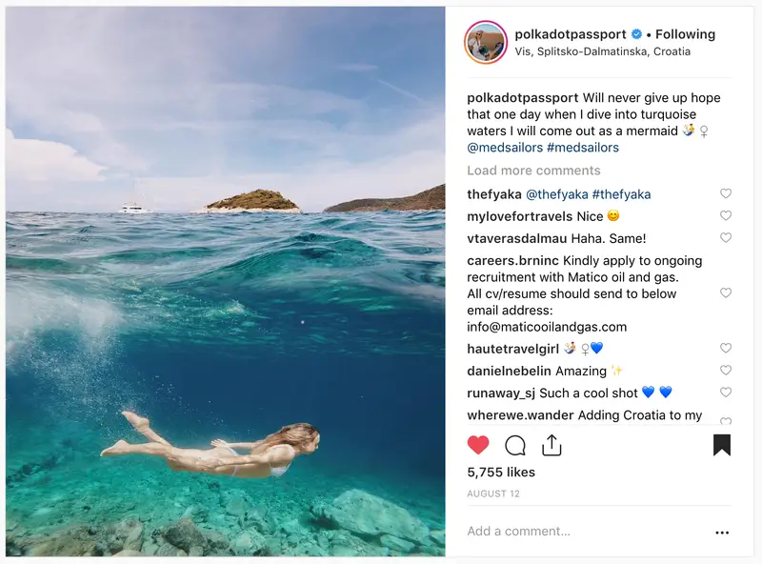The width and height of the screenshot is (762, 564).
Task: Like danielnebelin's 'Amazing' comment
Action: coord(726,370)
